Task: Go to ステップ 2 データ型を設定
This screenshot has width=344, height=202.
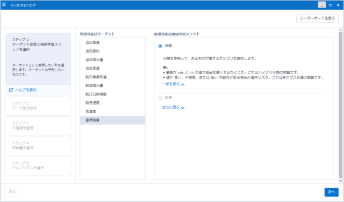Action: (38, 106)
